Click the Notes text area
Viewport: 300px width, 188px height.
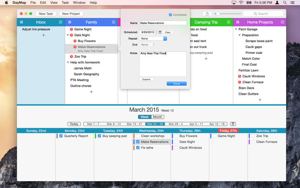[163, 64]
